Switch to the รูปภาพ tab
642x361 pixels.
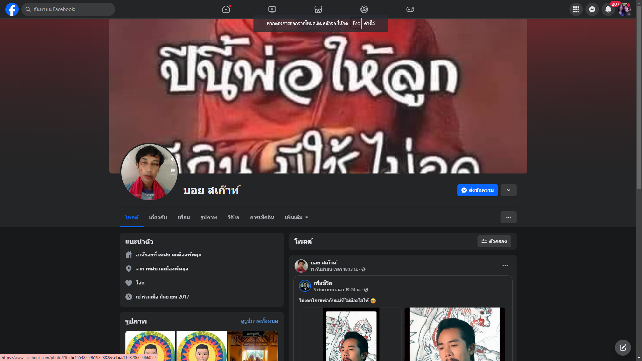209,217
